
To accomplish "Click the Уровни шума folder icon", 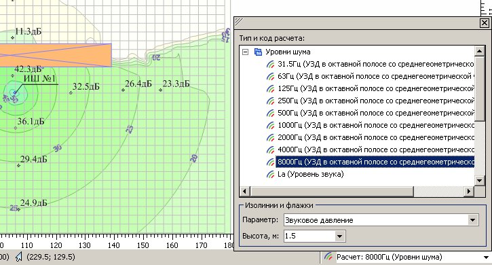I will (x=259, y=52).
